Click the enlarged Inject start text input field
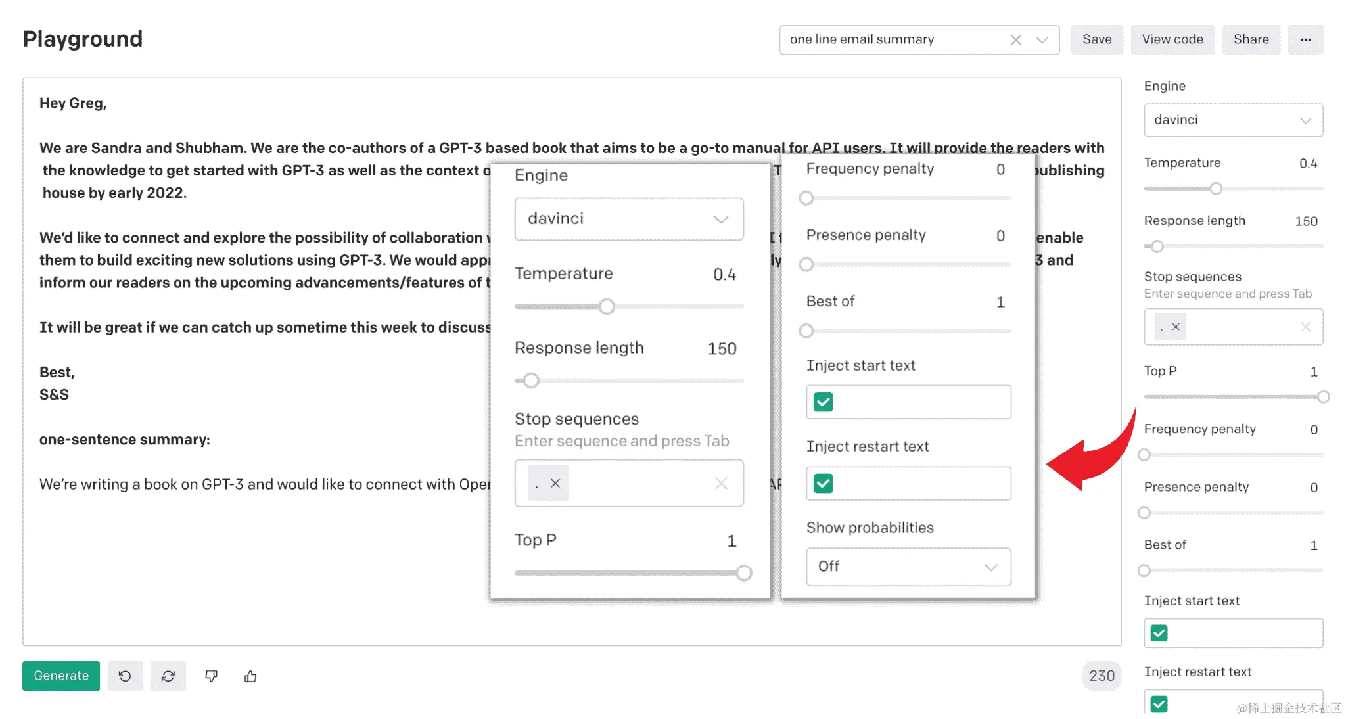This screenshot has height=719, width=1346. tap(908, 402)
